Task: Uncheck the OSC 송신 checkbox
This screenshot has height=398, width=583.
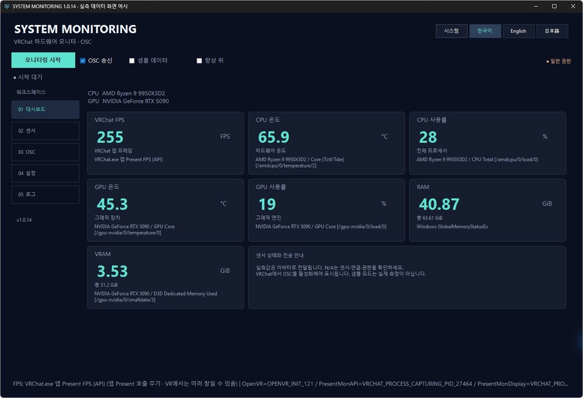Action: [x=83, y=60]
